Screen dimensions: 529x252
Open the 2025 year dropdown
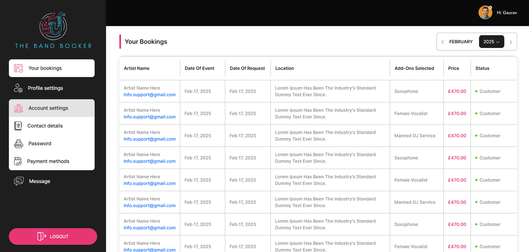(491, 42)
